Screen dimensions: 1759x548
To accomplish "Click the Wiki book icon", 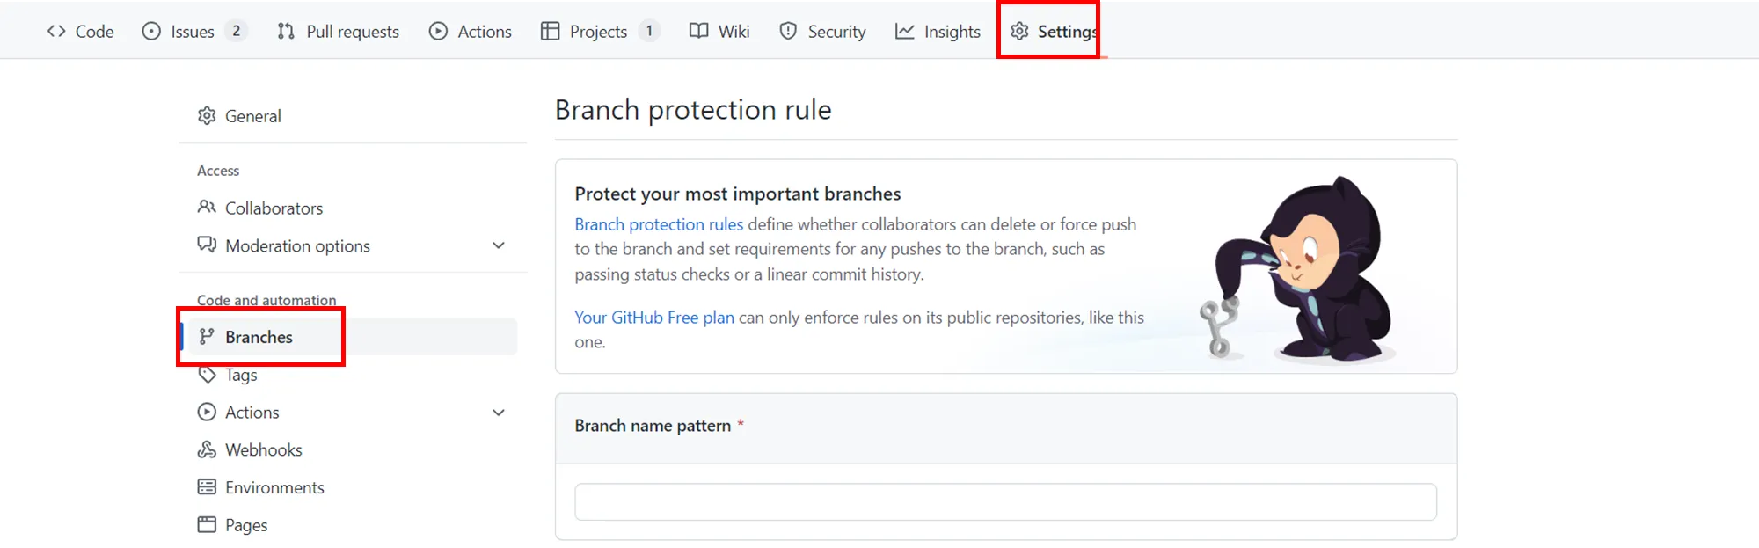I will tap(698, 32).
